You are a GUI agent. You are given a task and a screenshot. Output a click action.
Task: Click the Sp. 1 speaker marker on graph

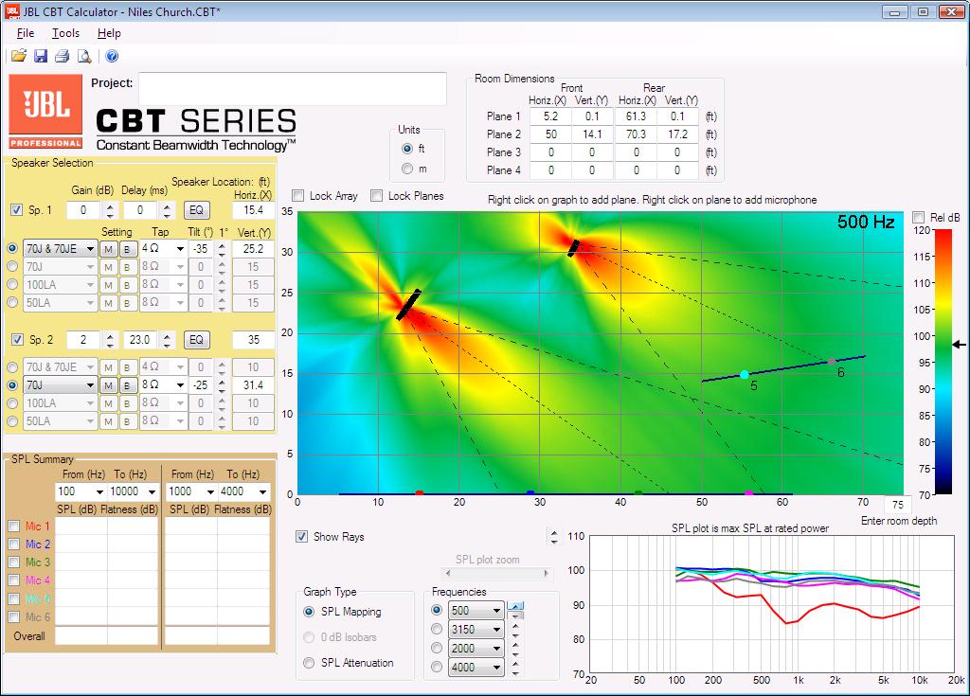coord(408,304)
